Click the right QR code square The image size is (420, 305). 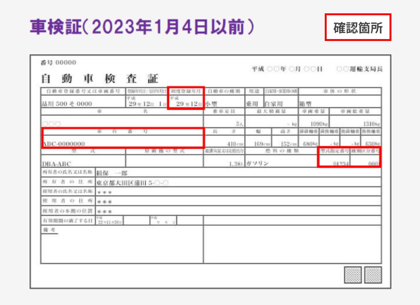pyautogui.click(x=373, y=275)
